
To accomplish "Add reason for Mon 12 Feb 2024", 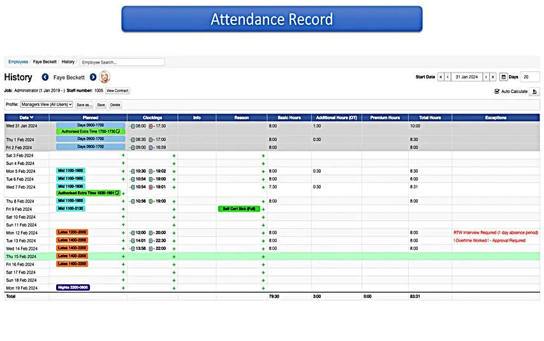I will click(263, 233).
